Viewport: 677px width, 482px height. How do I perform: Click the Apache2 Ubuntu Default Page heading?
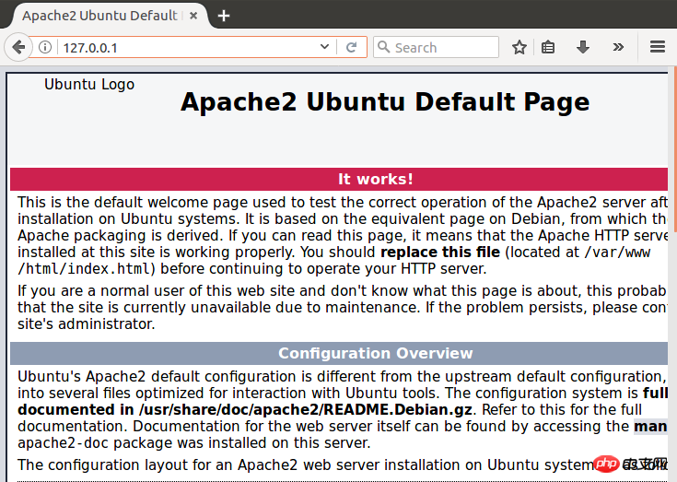385,102
